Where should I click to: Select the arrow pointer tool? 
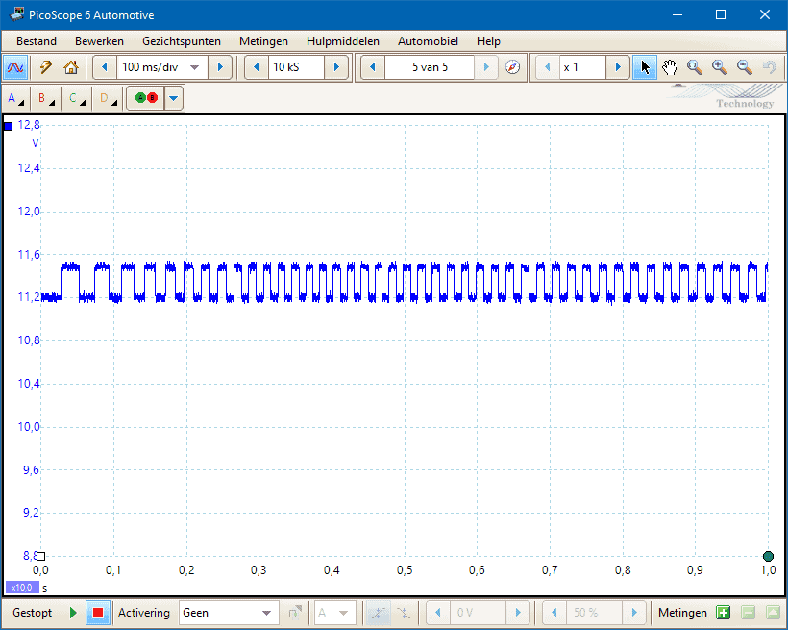pyautogui.click(x=645, y=67)
